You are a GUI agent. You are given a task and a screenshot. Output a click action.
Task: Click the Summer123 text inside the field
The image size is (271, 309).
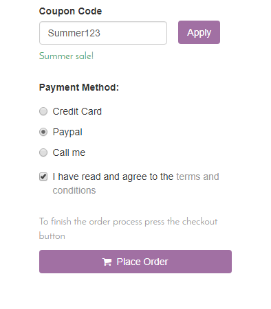(74, 33)
